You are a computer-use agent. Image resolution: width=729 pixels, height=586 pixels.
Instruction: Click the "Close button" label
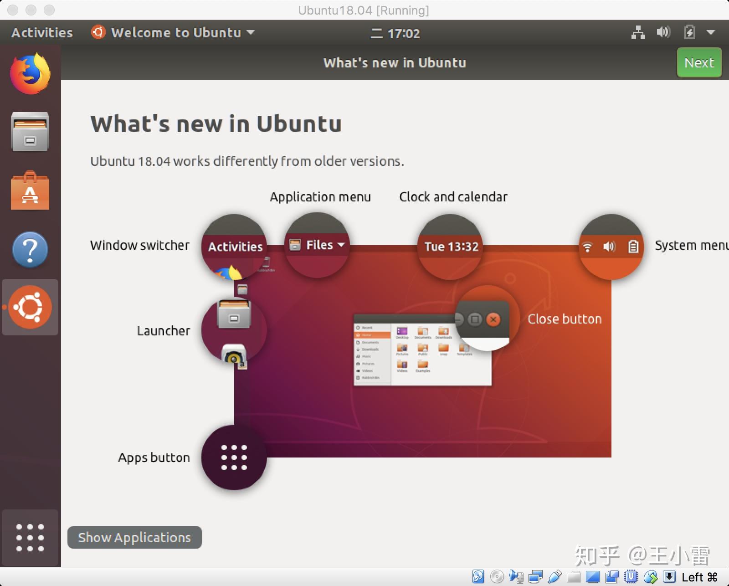click(x=565, y=319)
